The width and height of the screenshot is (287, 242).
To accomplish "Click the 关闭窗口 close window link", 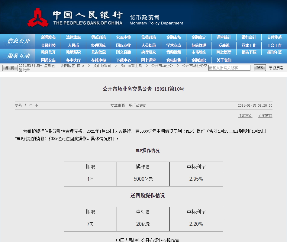I will [x=265, y=116].
